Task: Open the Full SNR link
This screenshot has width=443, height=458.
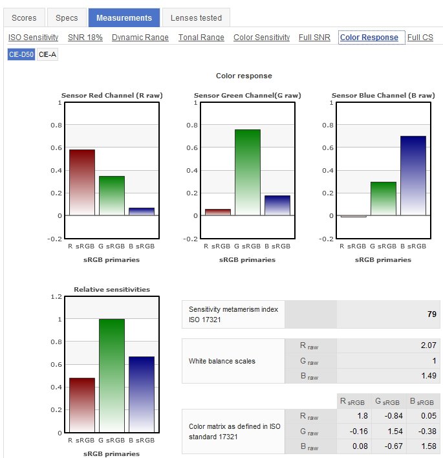Action: (x=314, y=38)
